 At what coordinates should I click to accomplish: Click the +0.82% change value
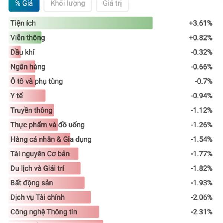(200, 38)
